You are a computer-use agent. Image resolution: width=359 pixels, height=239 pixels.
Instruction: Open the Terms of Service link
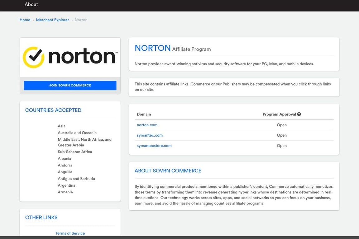click(70, 233)
